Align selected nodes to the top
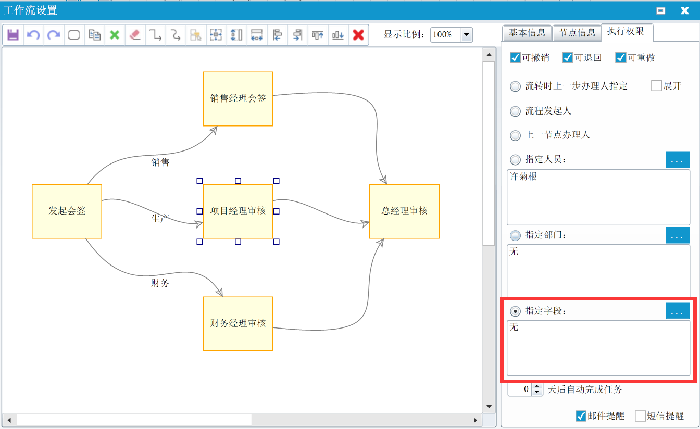The width and height of the screenshot is (700, 429). [318, 35]
